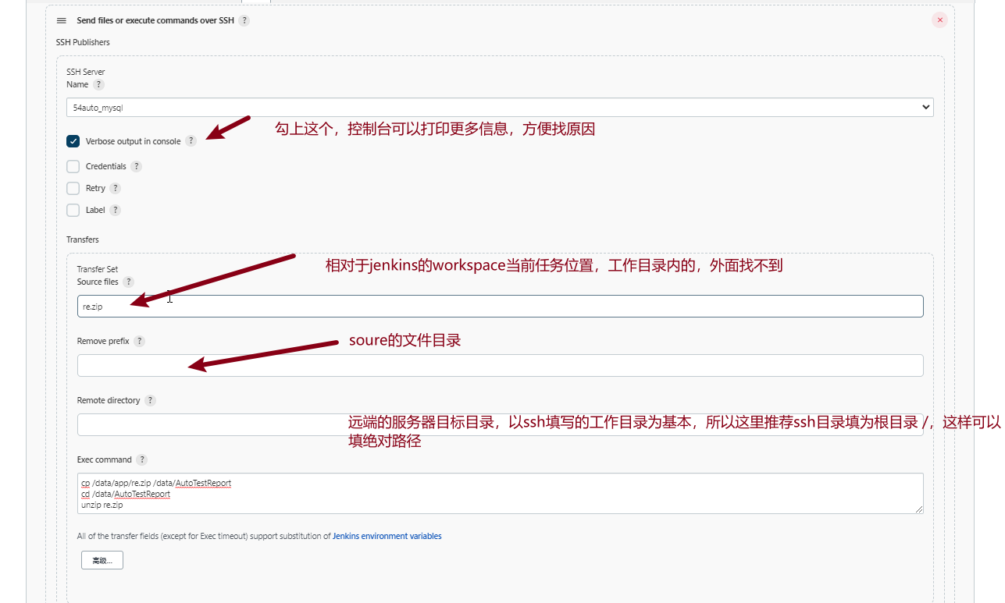
Task: Enable the Credentials checkbox
Action: (x=73, y=166)
